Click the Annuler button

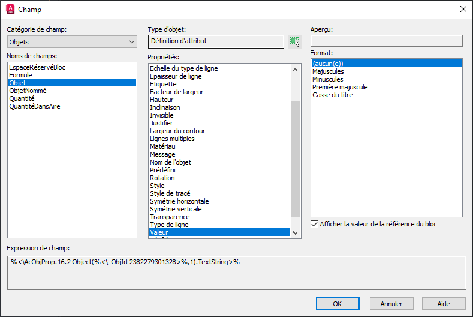click(x=391, y=304)
